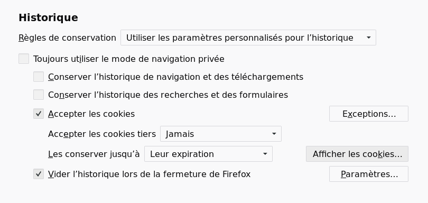Click the arrow icon next to Leur expiration
428x203 pixels.
point(265,154)
